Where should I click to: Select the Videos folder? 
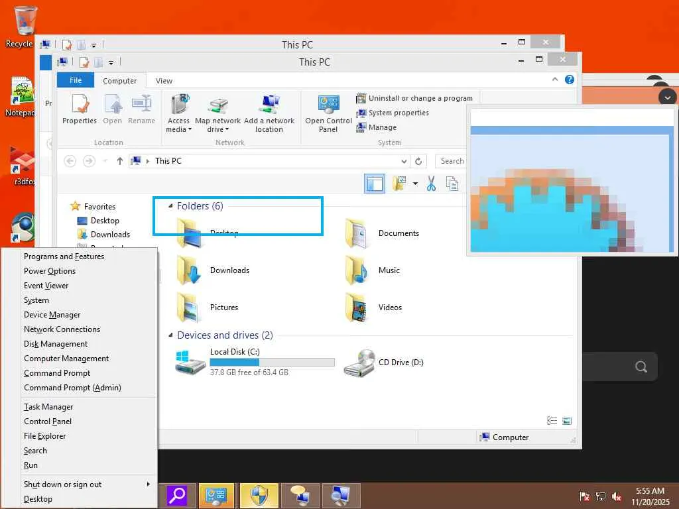(x=373, y=308)
